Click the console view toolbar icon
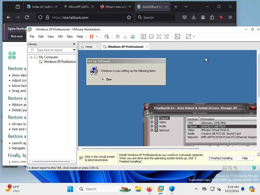The image size is (260, 195). 177,37
